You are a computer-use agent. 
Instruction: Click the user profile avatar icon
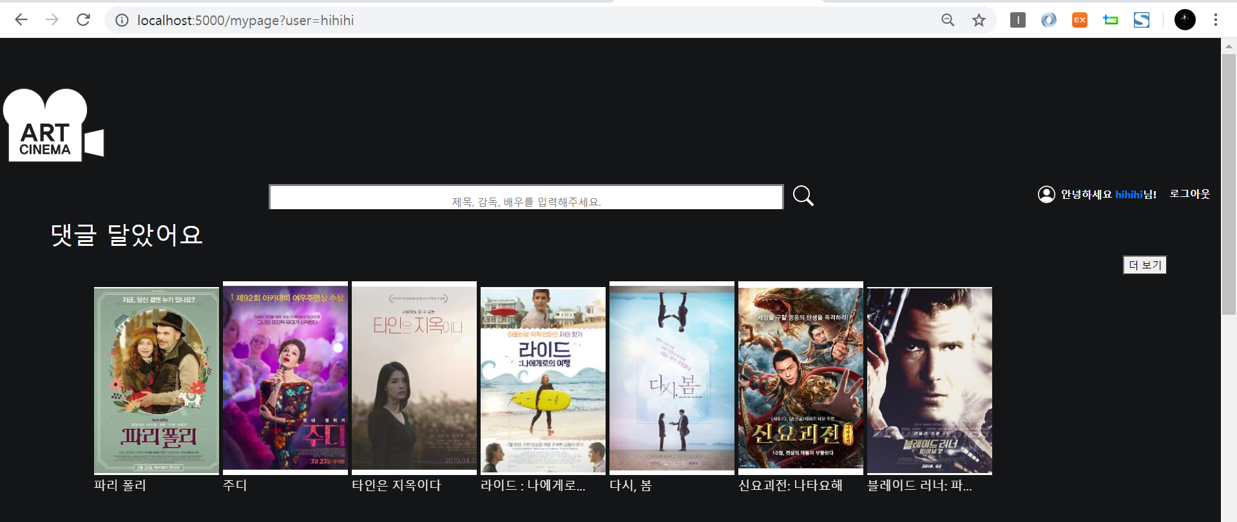pyautogui.click(x=1046, y=194)
